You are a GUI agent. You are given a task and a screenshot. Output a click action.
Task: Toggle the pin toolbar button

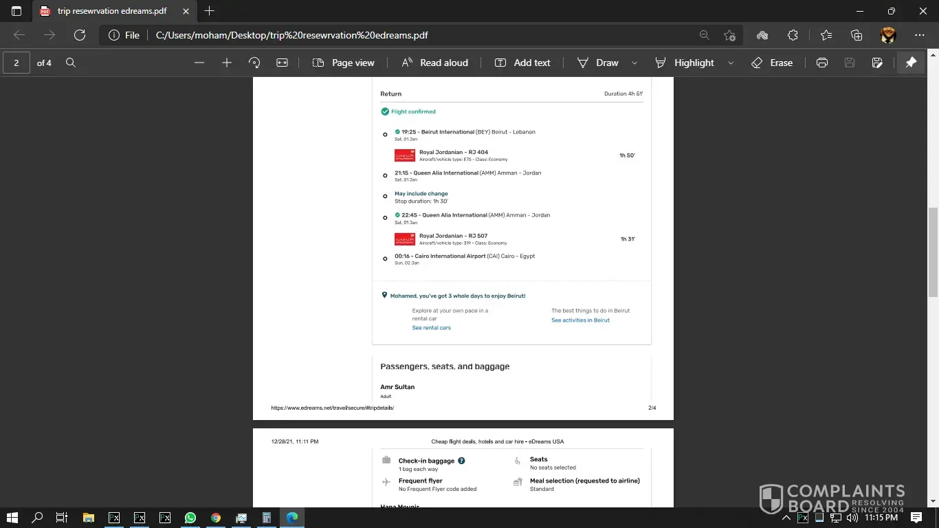(911, 63)
